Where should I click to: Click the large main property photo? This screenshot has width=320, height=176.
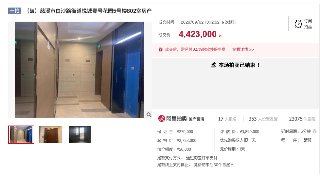point(79,70)
